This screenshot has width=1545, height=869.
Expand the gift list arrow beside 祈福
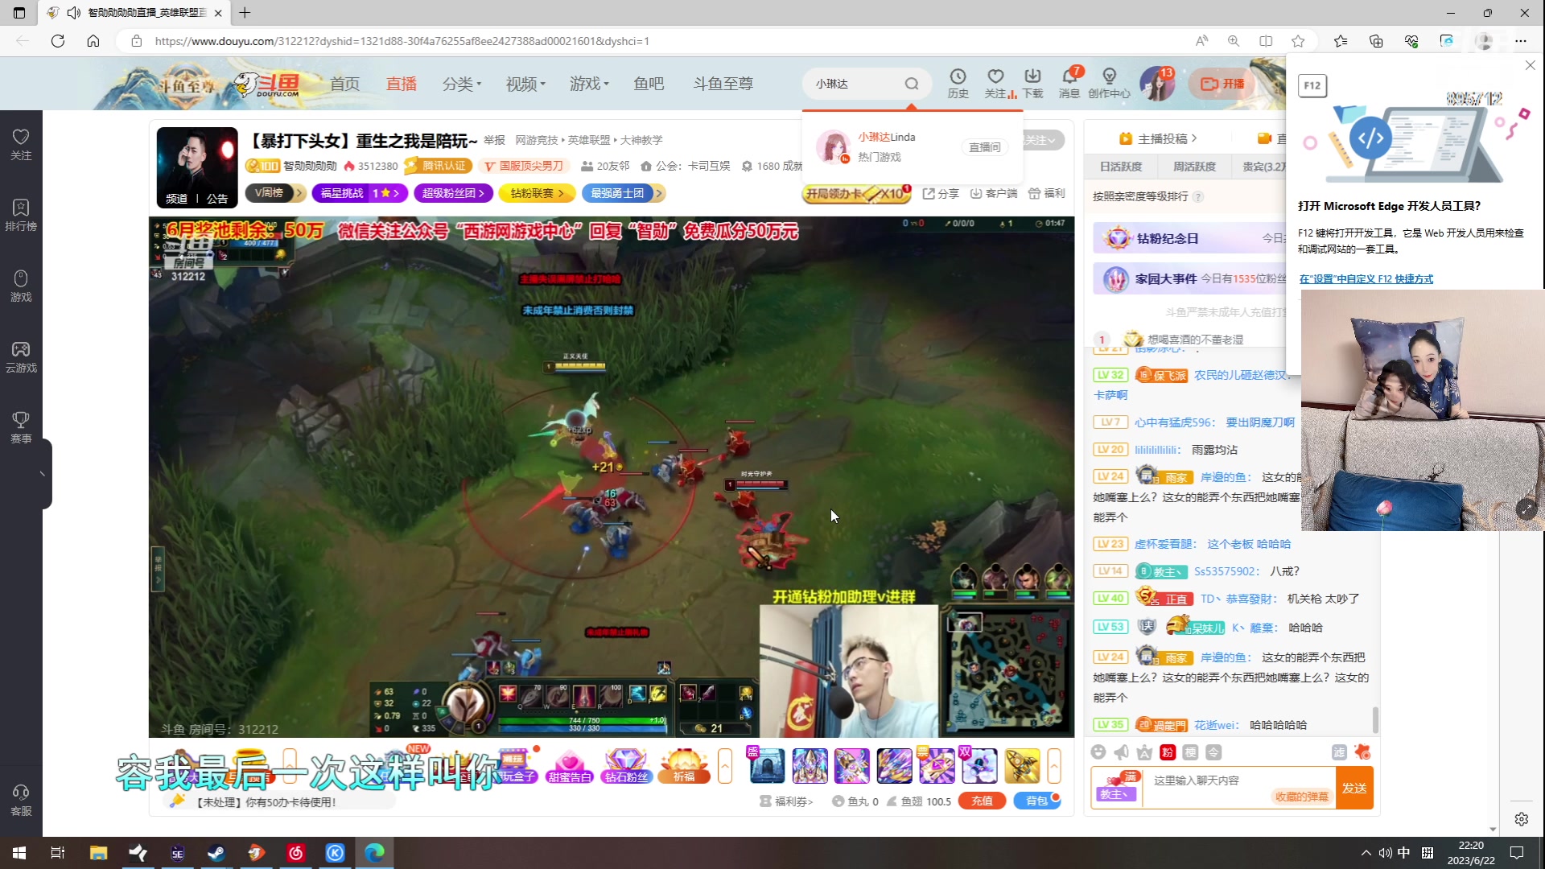point(725,766)
